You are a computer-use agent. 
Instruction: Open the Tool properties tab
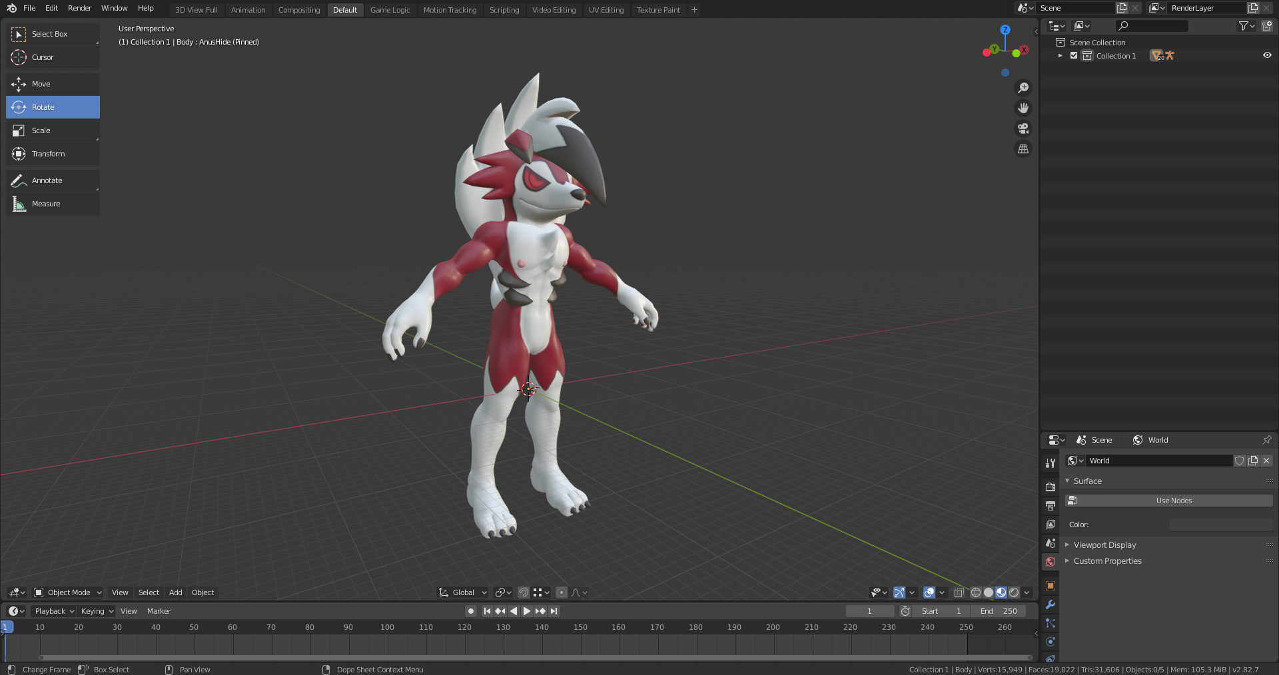[x=1051, y=463]
